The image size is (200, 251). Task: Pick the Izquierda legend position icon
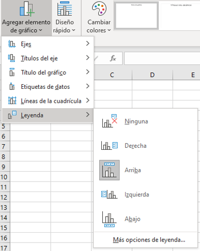[x=109, y=194]
